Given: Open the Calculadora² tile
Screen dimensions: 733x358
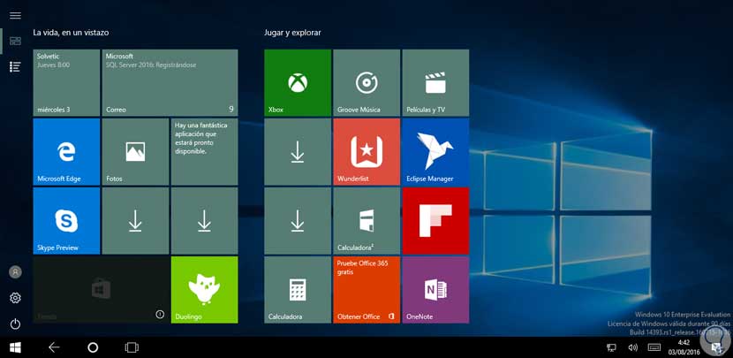Looking at the screenshot, I should click(x=366, y=221).
